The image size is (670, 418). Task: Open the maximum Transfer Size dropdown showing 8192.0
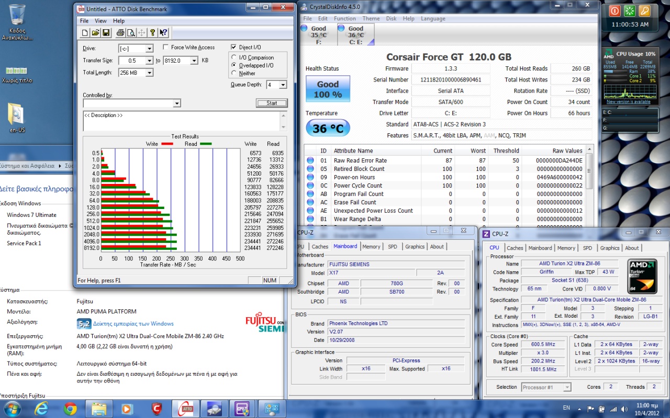[194, 61]
